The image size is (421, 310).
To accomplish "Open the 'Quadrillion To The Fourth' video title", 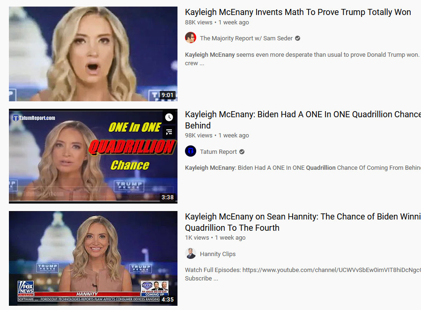I will tap(303, 222).
